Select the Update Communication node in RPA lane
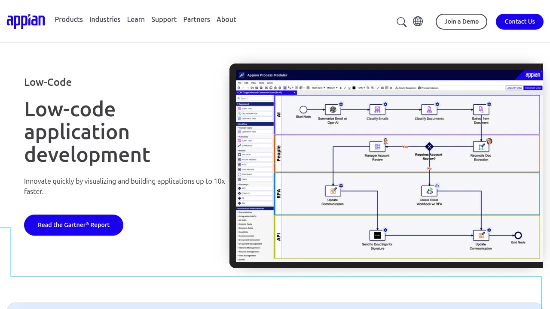The width and height of the screenshot is (550, 309). click(333, 191)
